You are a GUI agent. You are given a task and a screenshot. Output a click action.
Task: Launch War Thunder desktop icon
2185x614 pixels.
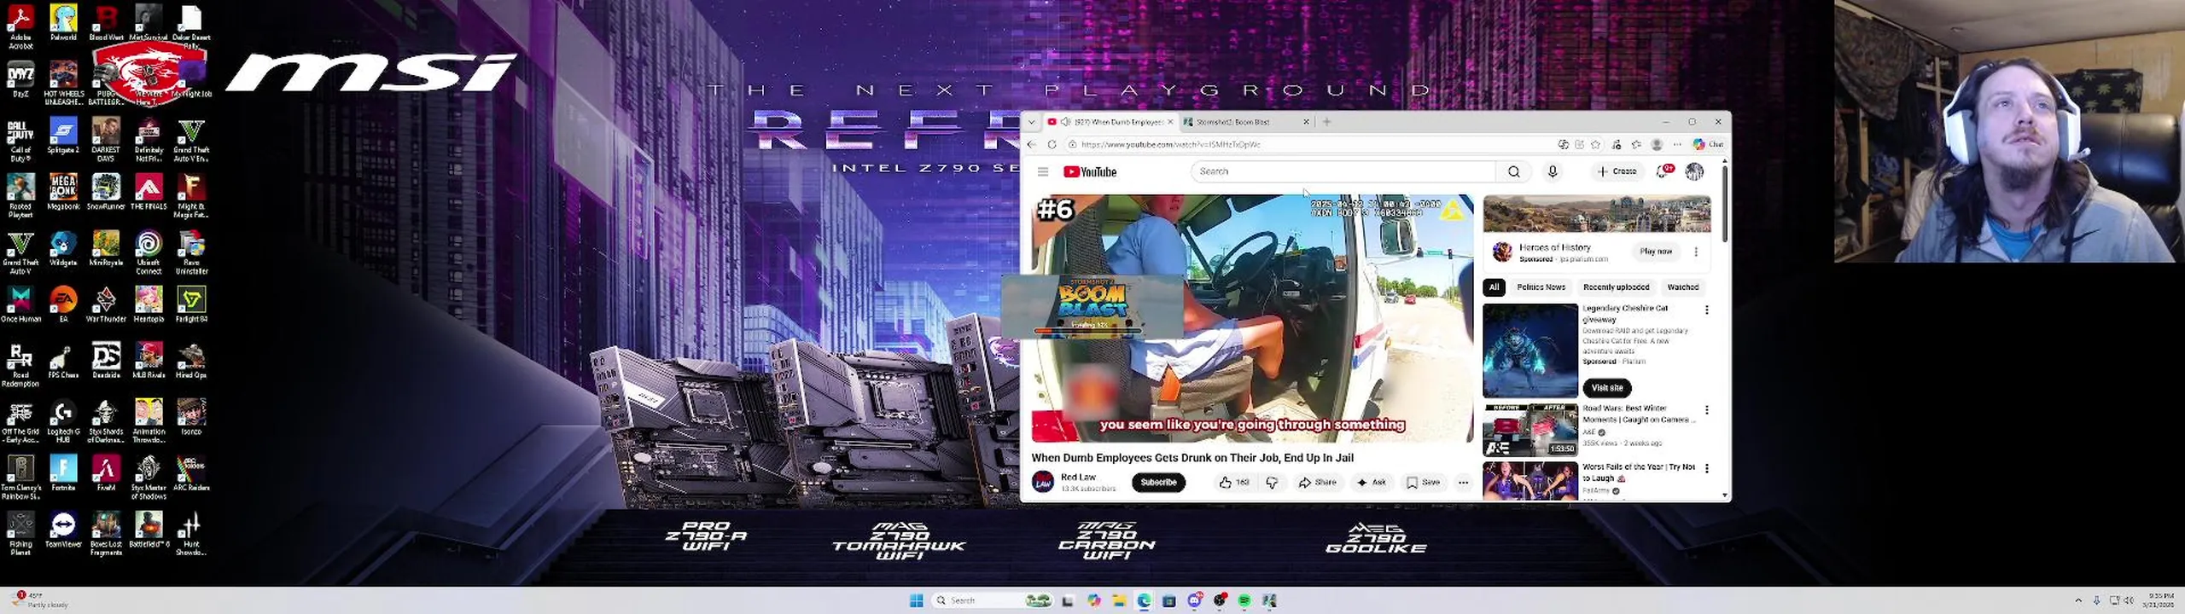106,304
